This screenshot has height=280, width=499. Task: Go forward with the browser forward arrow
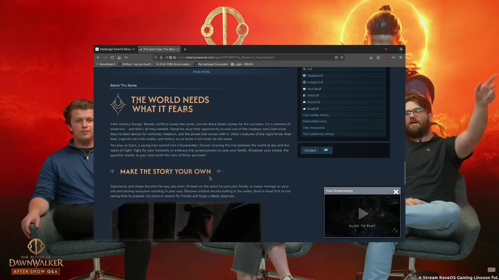tap(105, 58)
